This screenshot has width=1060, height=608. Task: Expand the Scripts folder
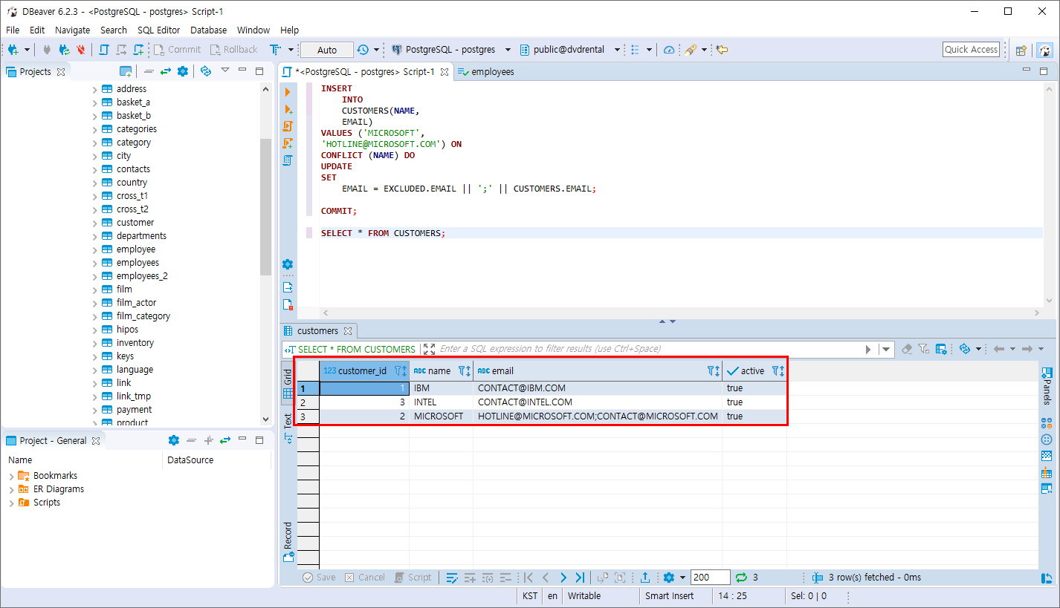(11, 503)
